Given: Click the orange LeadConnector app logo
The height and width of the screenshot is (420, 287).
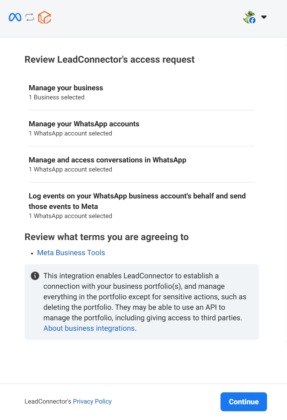Looking at the screenshot, I should point(44,17).
